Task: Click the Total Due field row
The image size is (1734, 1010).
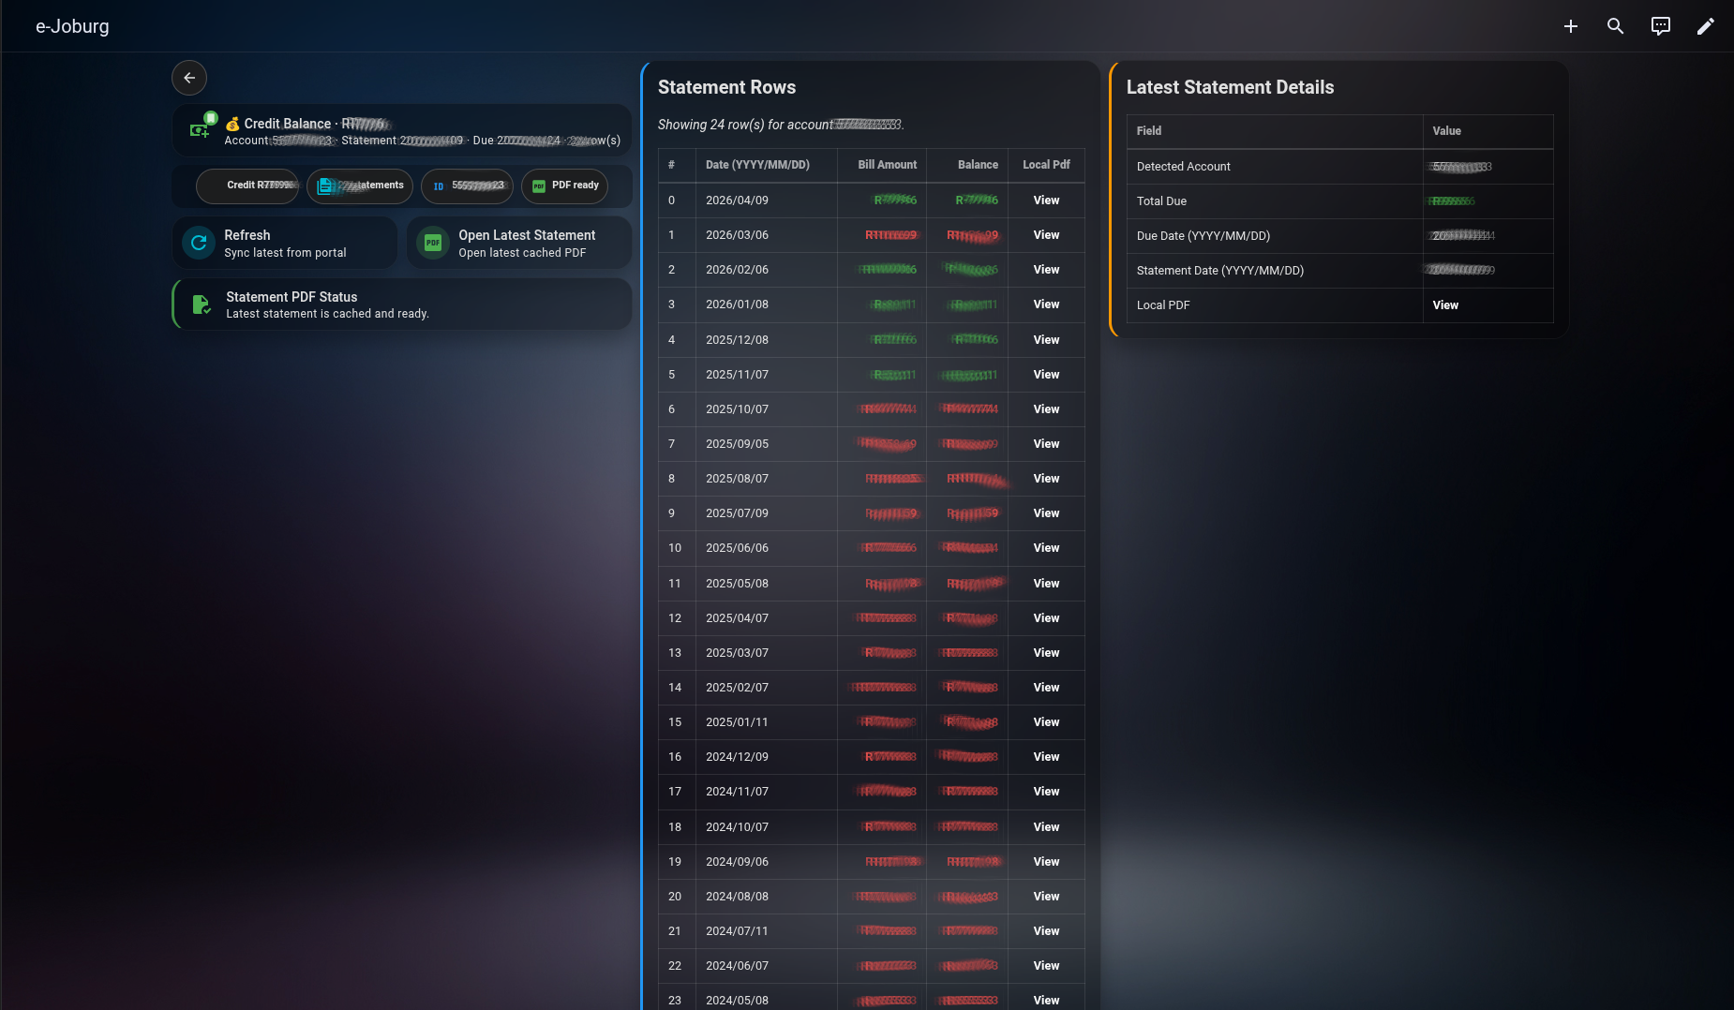Action: tap(1339, 201)
